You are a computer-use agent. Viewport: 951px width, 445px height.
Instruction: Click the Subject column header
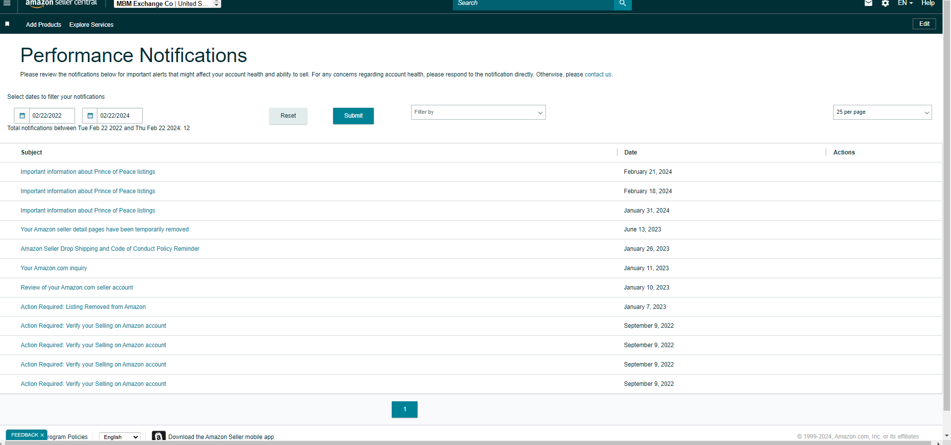point(32,152)
